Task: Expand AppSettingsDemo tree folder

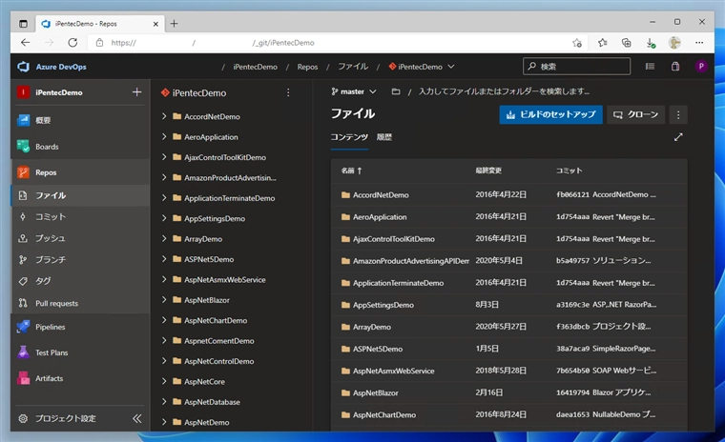Action: pyautogui.click(x=164, y=218)
